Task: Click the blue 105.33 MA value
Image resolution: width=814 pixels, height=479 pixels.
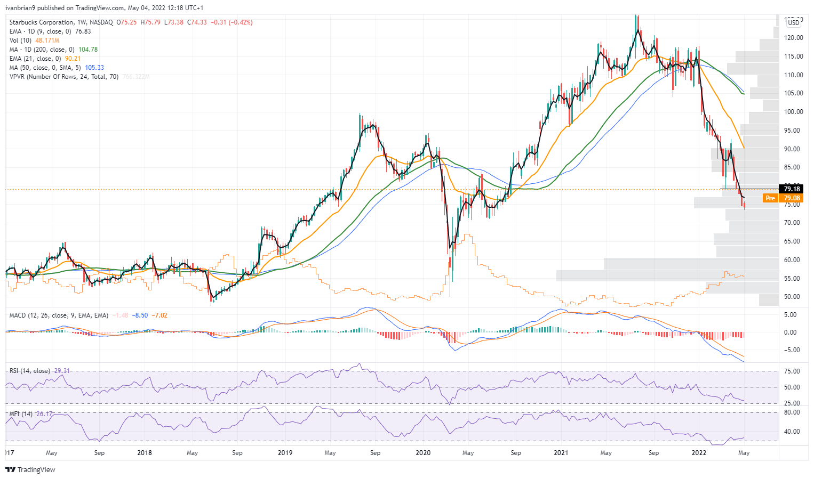Action: point(94,68)
